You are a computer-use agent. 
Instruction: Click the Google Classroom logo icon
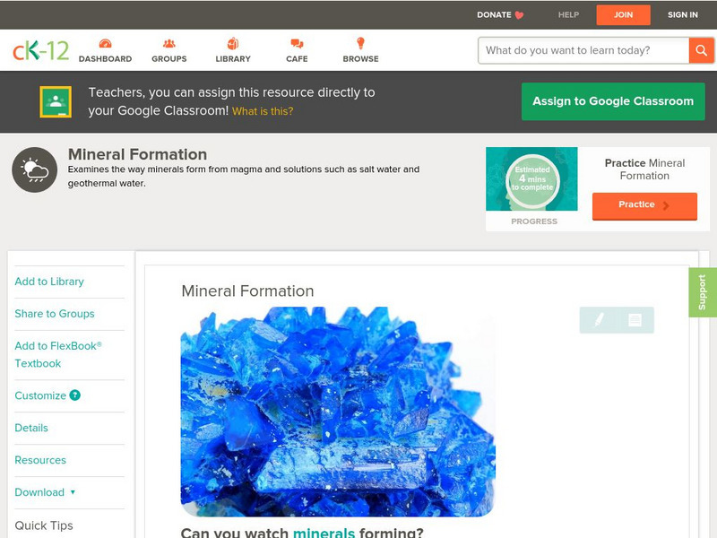click(x=56, y=101)
